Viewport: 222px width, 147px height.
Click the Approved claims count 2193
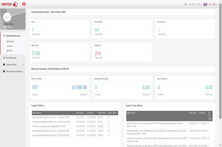36,54
